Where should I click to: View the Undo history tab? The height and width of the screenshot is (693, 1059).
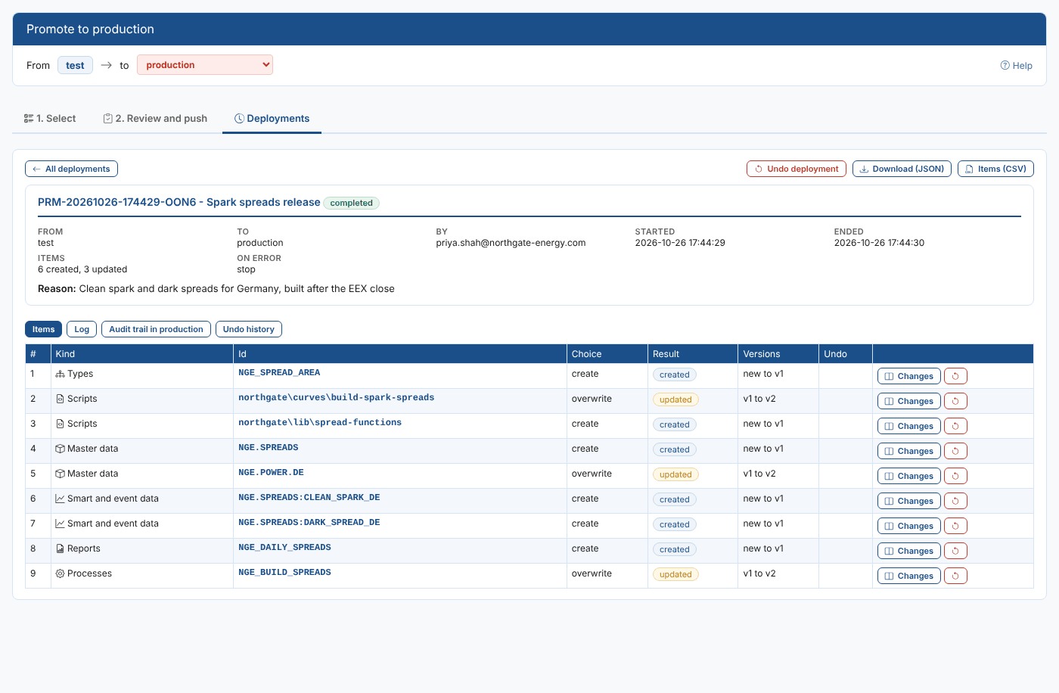[249, 329]
